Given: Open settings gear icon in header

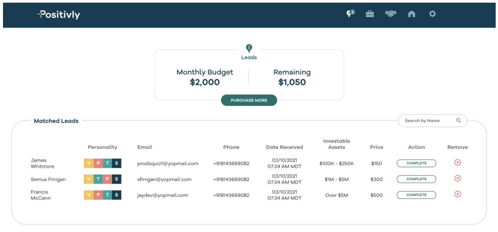Looking at the screenshot, I should [432, 14].
